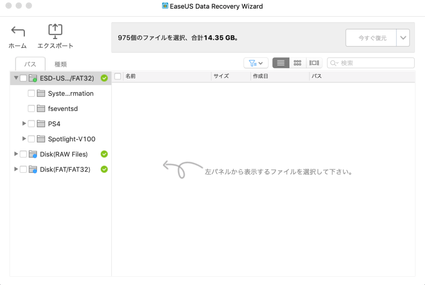Click the ESD-US.../FAT32) drive folder icon
Viewport: 425px width, 285px height.
33,78
